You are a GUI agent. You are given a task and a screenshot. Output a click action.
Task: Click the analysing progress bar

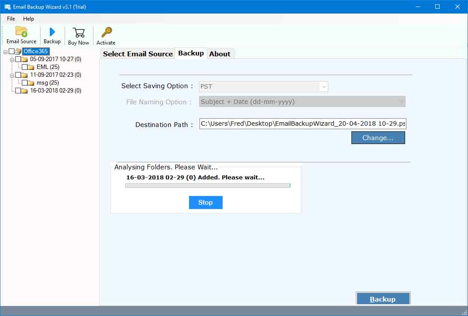(208, 185)
